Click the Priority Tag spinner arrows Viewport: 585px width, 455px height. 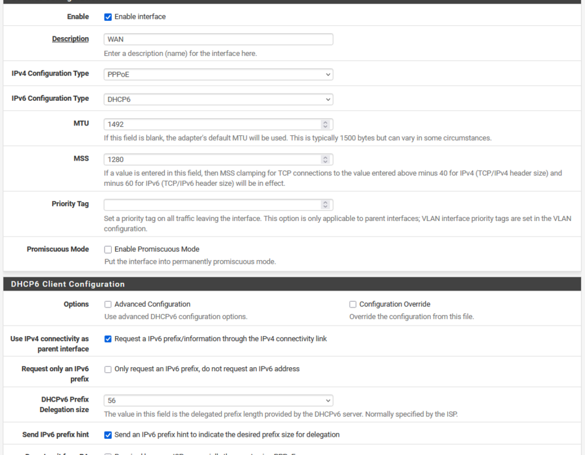tap(326, 205)
